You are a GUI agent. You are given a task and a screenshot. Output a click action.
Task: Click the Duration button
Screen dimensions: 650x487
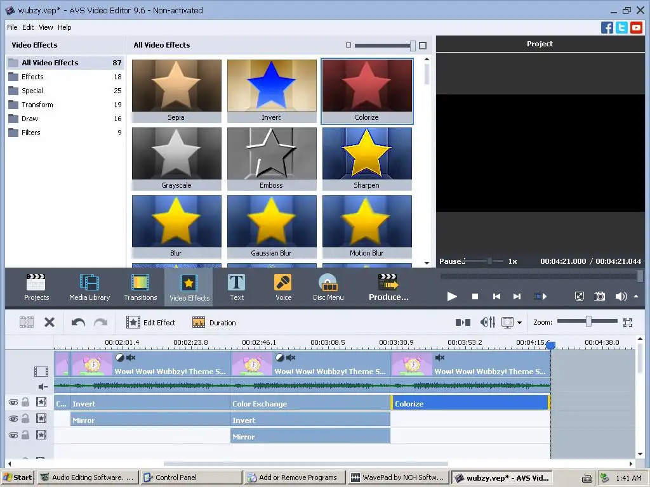tap(214, 322)
